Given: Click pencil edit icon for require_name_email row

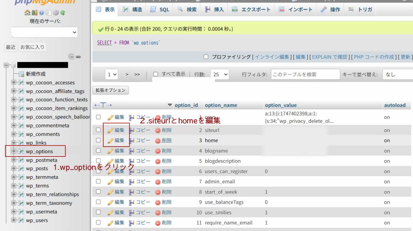Looking at the screenshot, I should (111, 223).
